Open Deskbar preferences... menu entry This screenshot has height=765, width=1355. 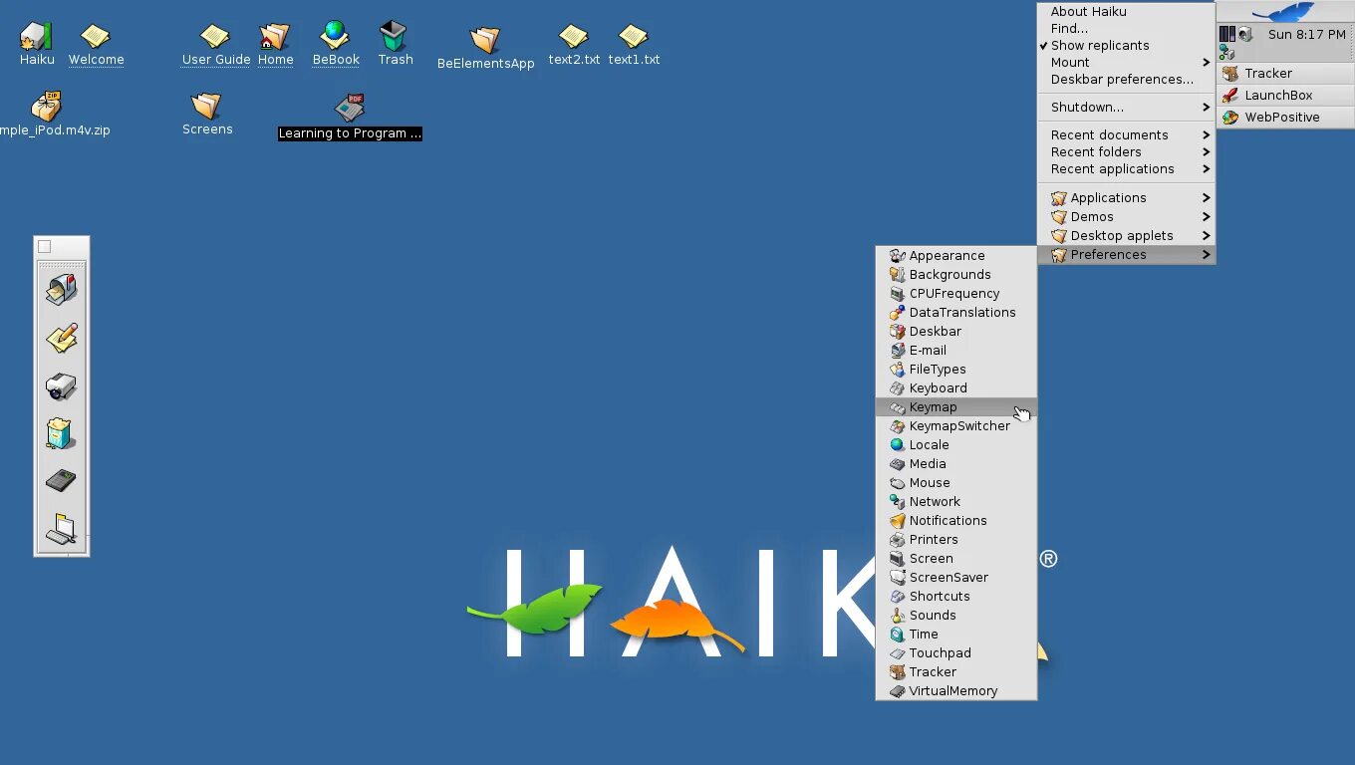1126,80
